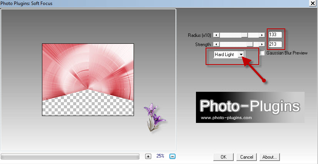Viewport: 318px width, 164px height.
Task: Select the Strength value field showing 213
Action: click(275, 45)
